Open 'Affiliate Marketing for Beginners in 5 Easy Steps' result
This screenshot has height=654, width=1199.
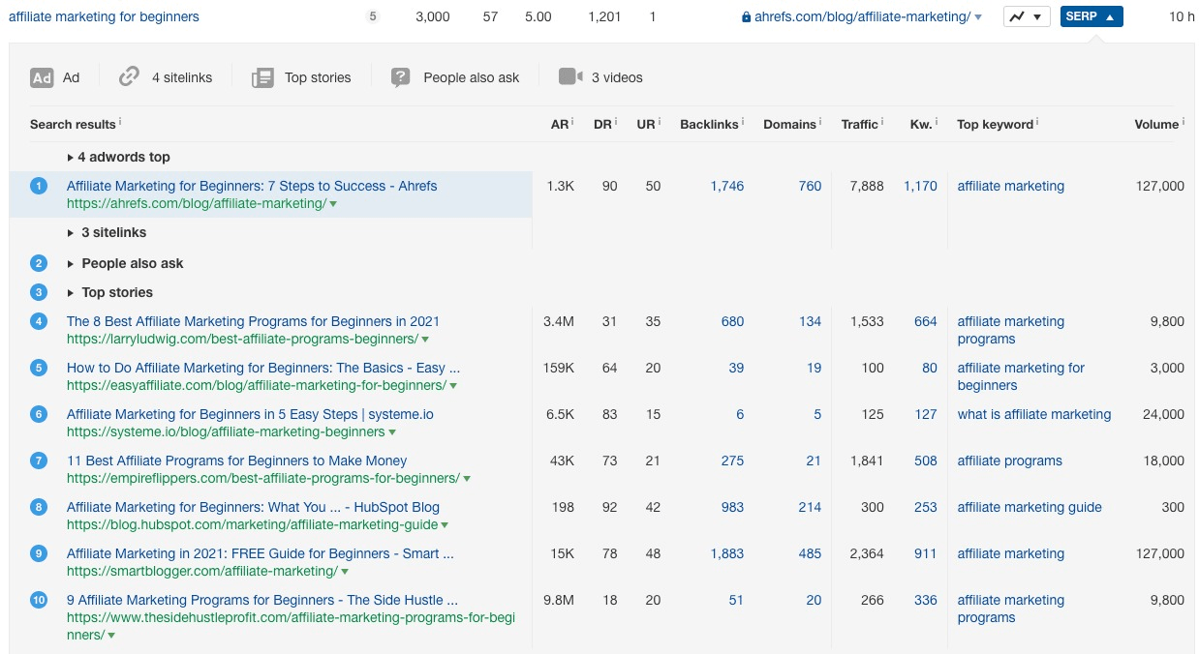click(250, 414)
